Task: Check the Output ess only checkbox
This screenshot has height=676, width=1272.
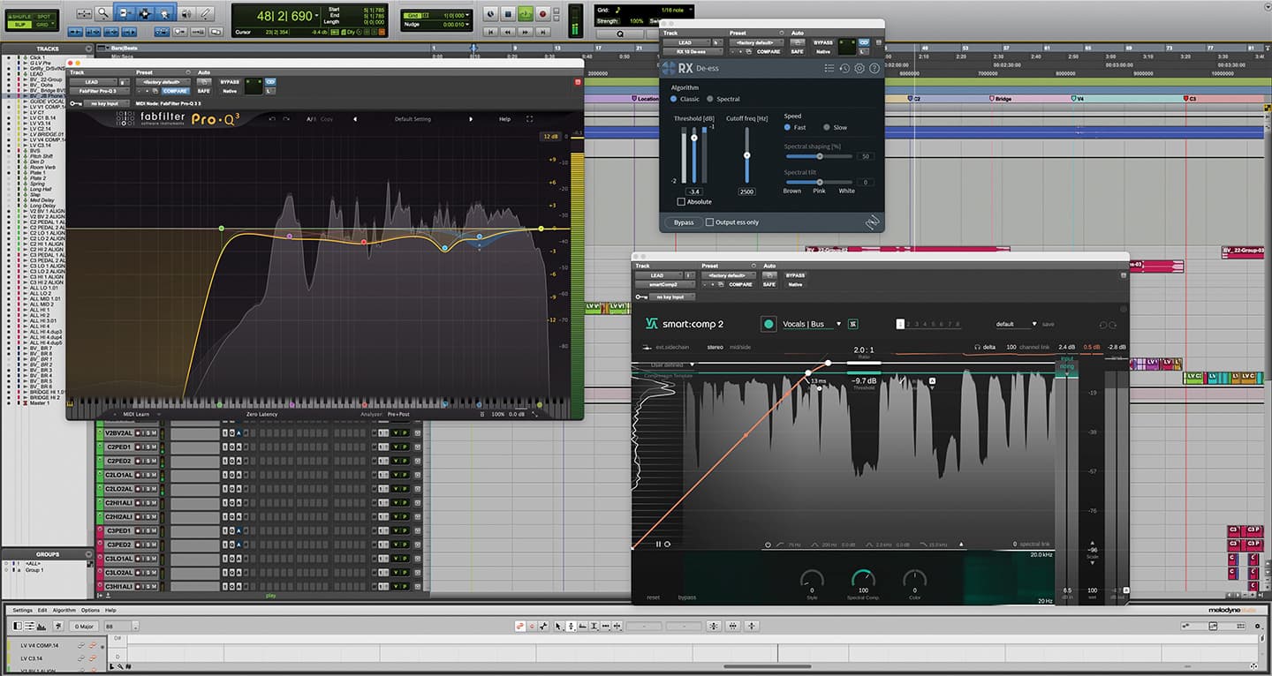Action: point(709,222)
